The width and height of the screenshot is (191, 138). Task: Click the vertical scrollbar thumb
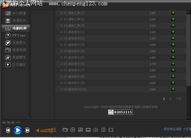coord(188,50)
